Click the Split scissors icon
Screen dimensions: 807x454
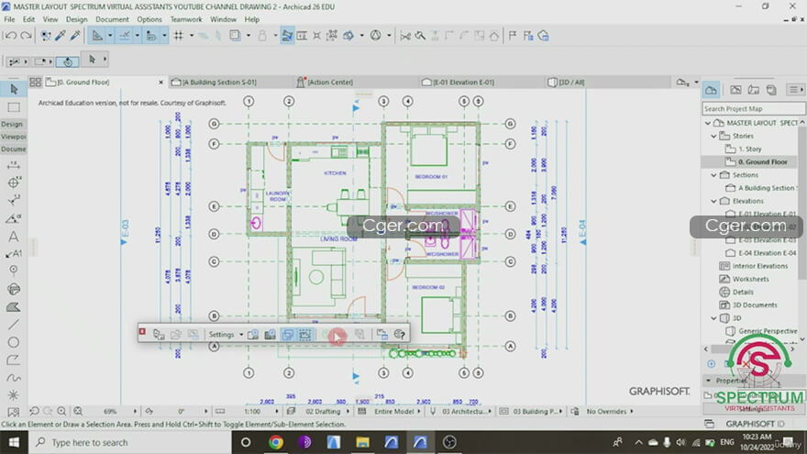[405, 36]
